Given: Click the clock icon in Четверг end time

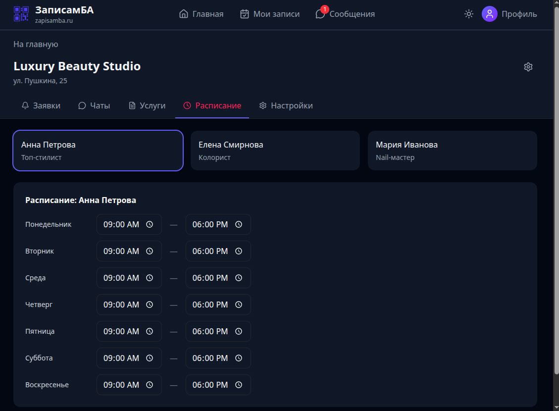Looking at the screenshot, I should [239, 305].
